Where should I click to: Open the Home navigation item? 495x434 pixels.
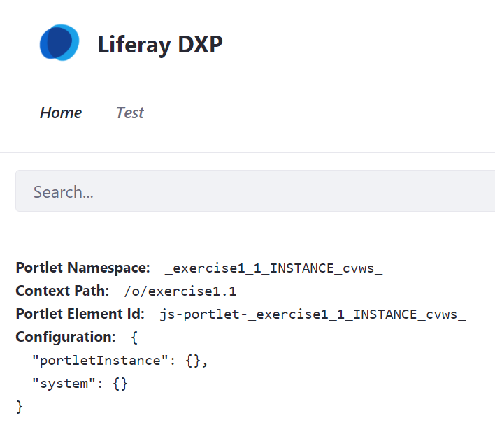click(61, 113)
